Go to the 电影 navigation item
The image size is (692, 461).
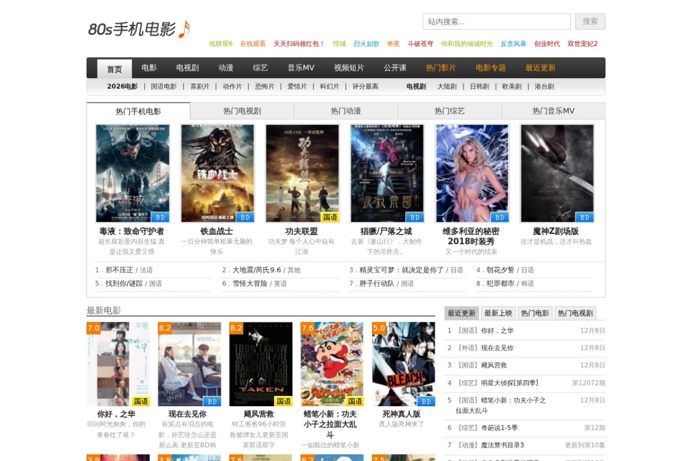pos(149,68)
